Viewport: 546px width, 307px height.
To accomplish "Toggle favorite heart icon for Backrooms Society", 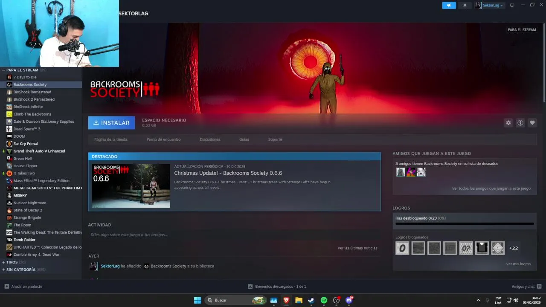I will tap(532, 123).
